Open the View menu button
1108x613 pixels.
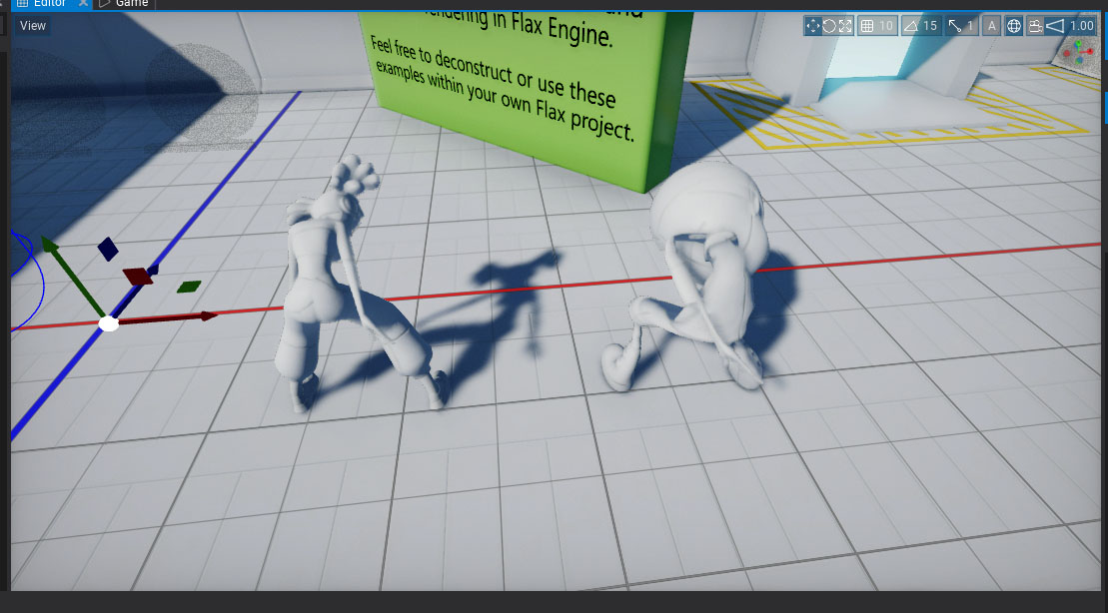click(x=33, y=26)
